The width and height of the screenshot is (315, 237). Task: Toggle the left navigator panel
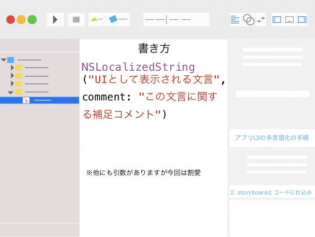276,20
